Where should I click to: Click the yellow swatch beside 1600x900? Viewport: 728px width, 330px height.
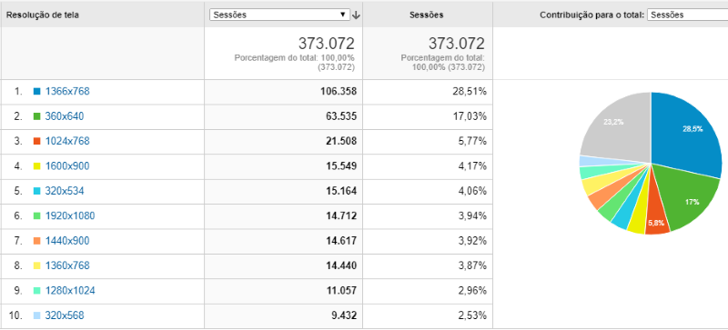point(37,166)
